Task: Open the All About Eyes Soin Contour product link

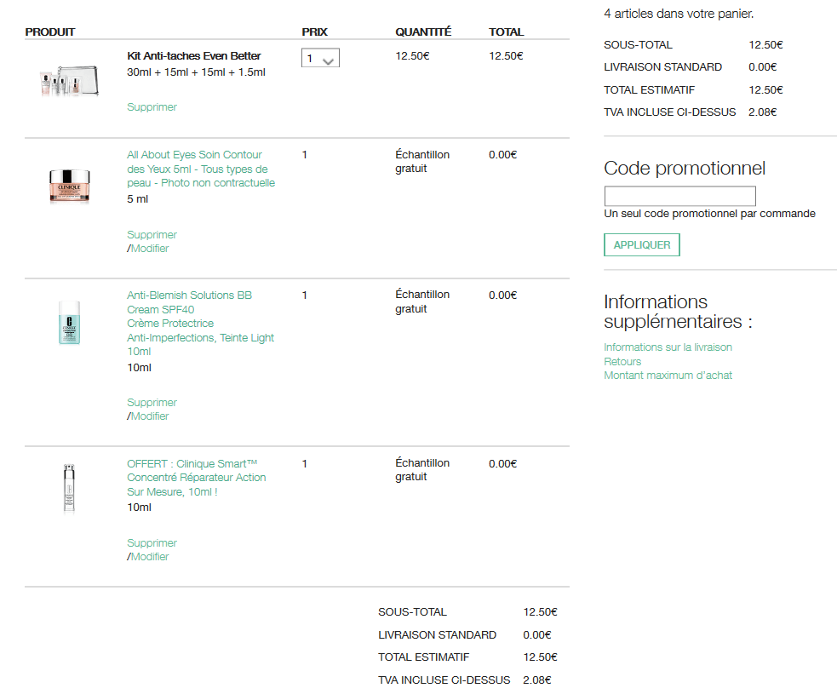Action: 200,169
